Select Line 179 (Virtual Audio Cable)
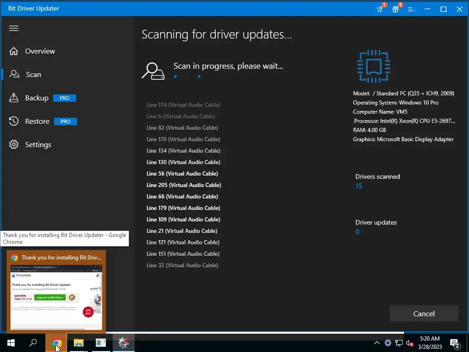The width and height of the screenshot is (469, 352). (183, 208)
